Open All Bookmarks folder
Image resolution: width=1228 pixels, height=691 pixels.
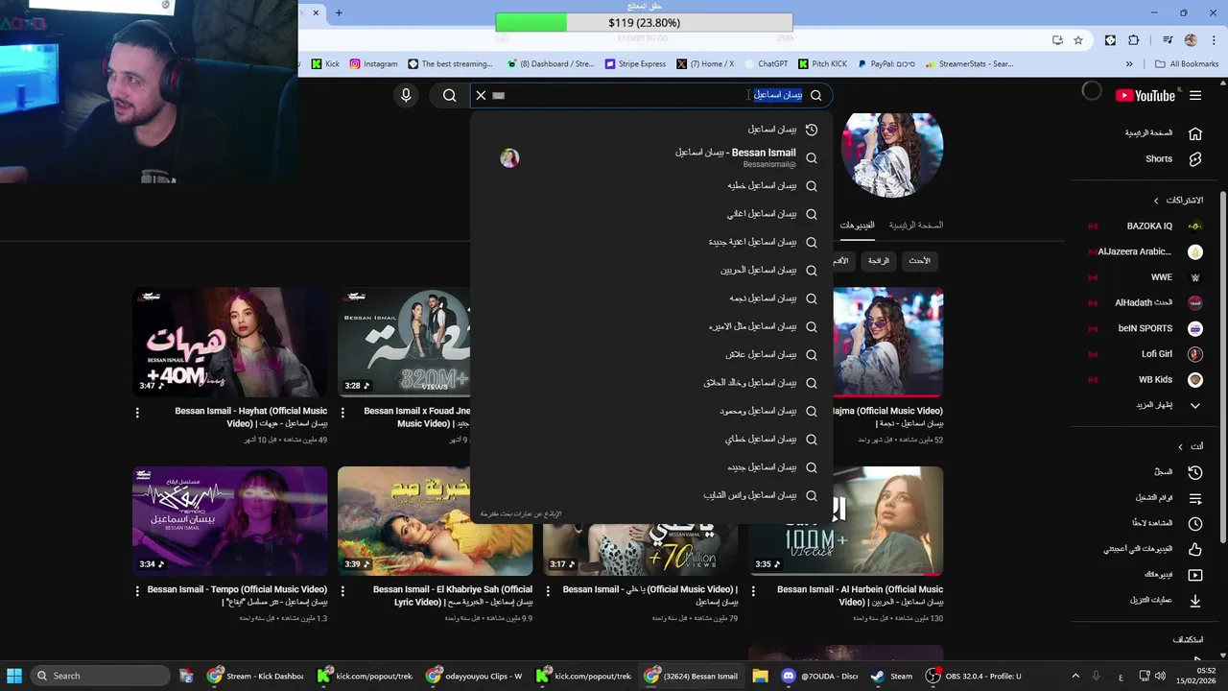[1187, 64]
